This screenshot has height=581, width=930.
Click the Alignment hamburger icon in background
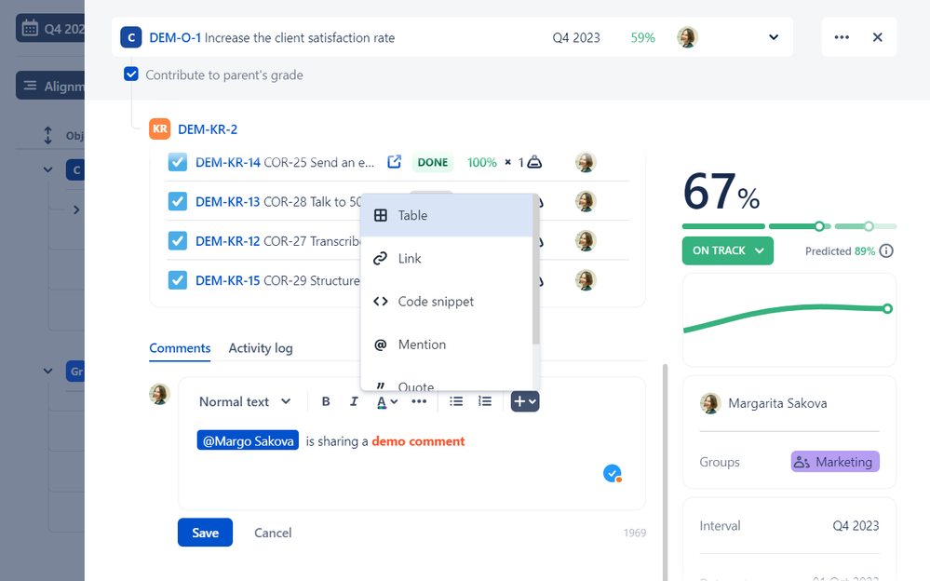point(30,86)
